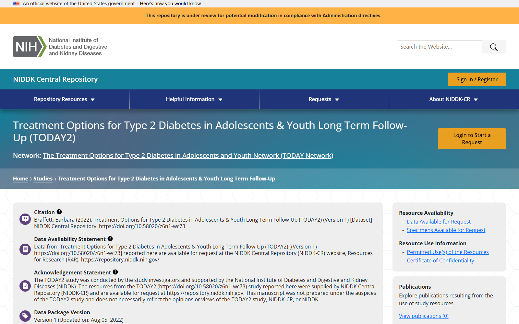
Task: Open the Helpful Information dropdown menu
Action: 194,99
